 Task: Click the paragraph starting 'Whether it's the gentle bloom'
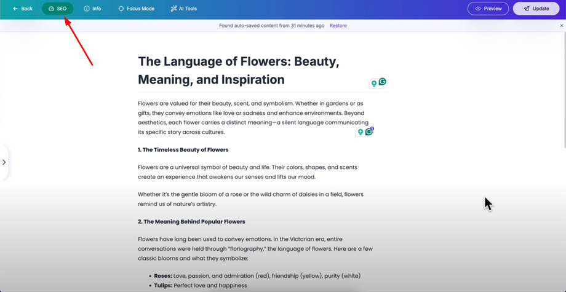pyautogui.click(x=250, y=199)
